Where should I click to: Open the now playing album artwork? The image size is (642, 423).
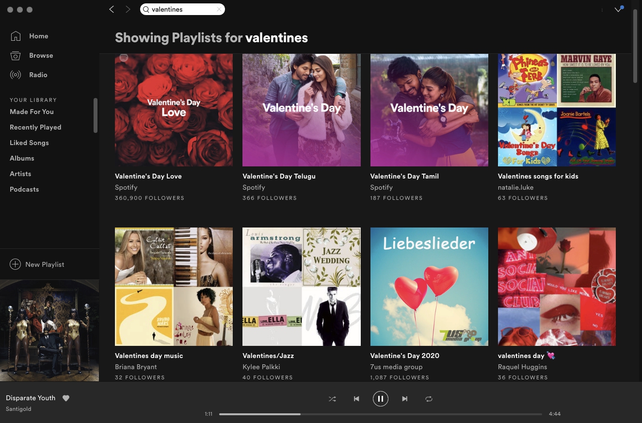coord(49,330)
